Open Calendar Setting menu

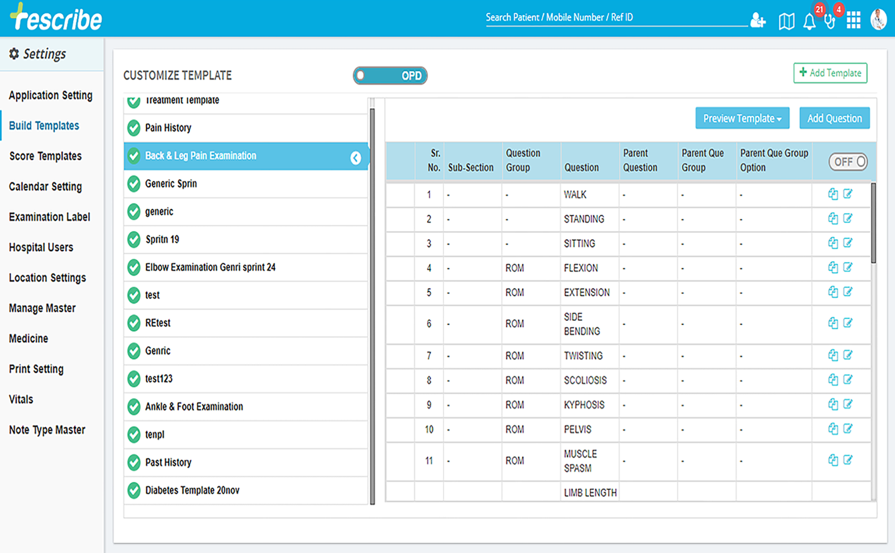point(45,186)
